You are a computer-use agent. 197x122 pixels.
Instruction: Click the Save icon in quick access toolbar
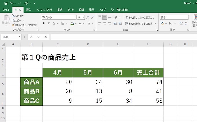click(x=6, y=3)
